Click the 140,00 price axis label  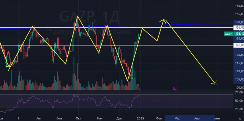pos(240,22)
